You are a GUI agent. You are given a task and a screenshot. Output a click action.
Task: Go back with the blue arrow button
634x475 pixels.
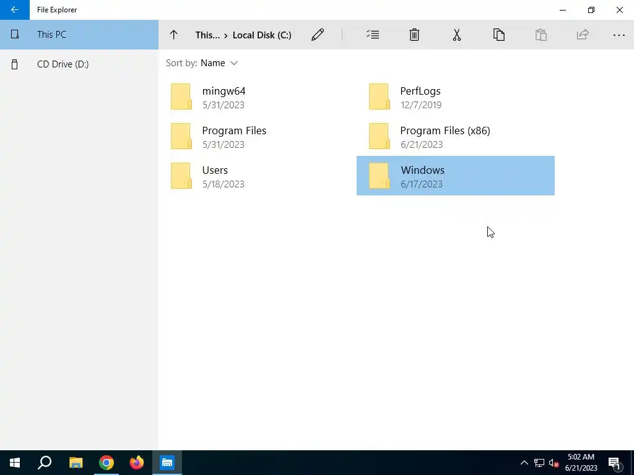15,10
